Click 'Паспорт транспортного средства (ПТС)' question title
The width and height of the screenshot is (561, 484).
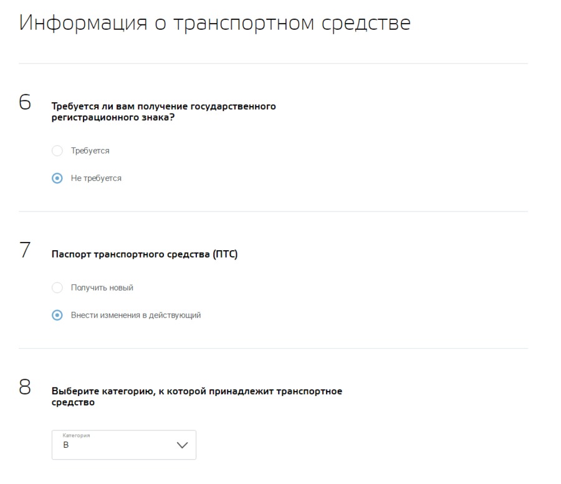[x=145, y=254]
